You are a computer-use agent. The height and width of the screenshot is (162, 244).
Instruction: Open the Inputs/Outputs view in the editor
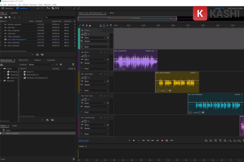(80, 26)
